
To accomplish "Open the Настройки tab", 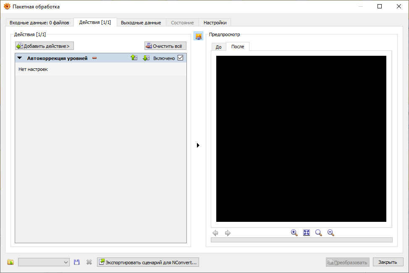I will pos(215,23).
